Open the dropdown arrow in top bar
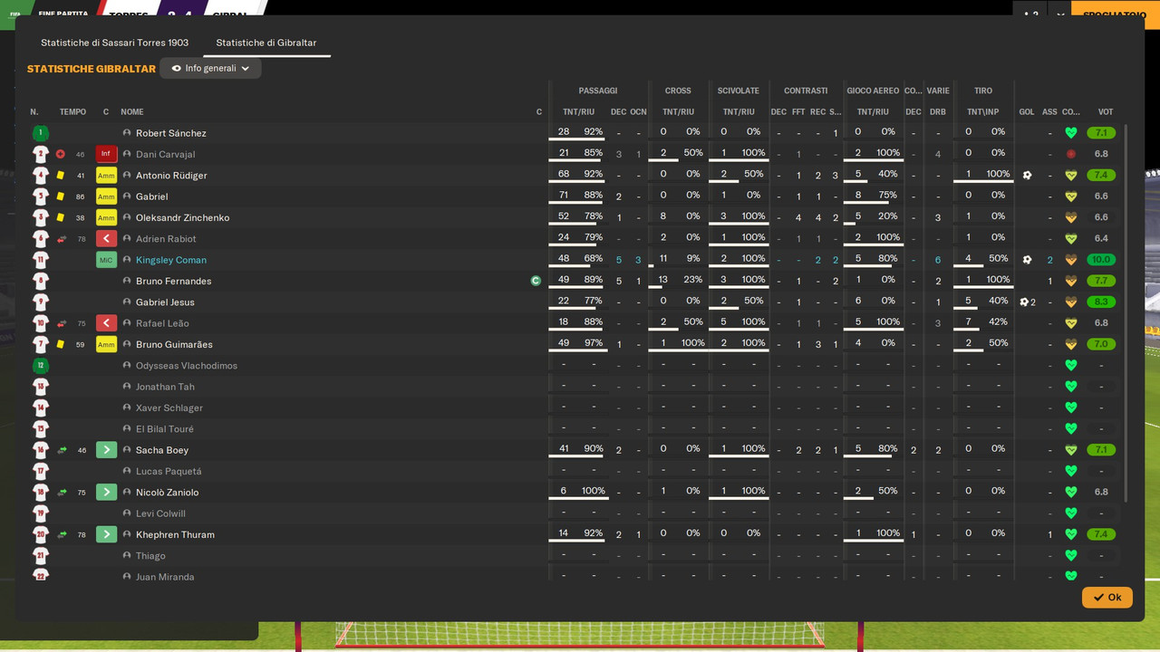Screen dimensions: 1160x652 [x=1060, y=14]
